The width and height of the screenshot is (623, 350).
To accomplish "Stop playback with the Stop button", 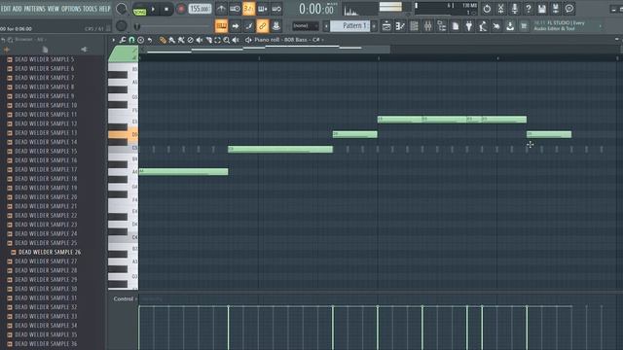I will point(166,9).
